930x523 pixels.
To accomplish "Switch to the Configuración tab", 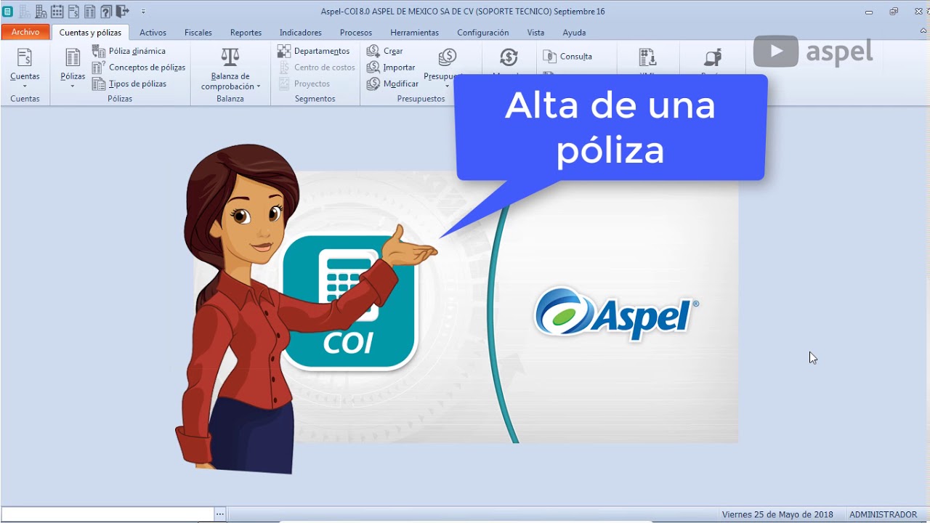I will [482, 33].
